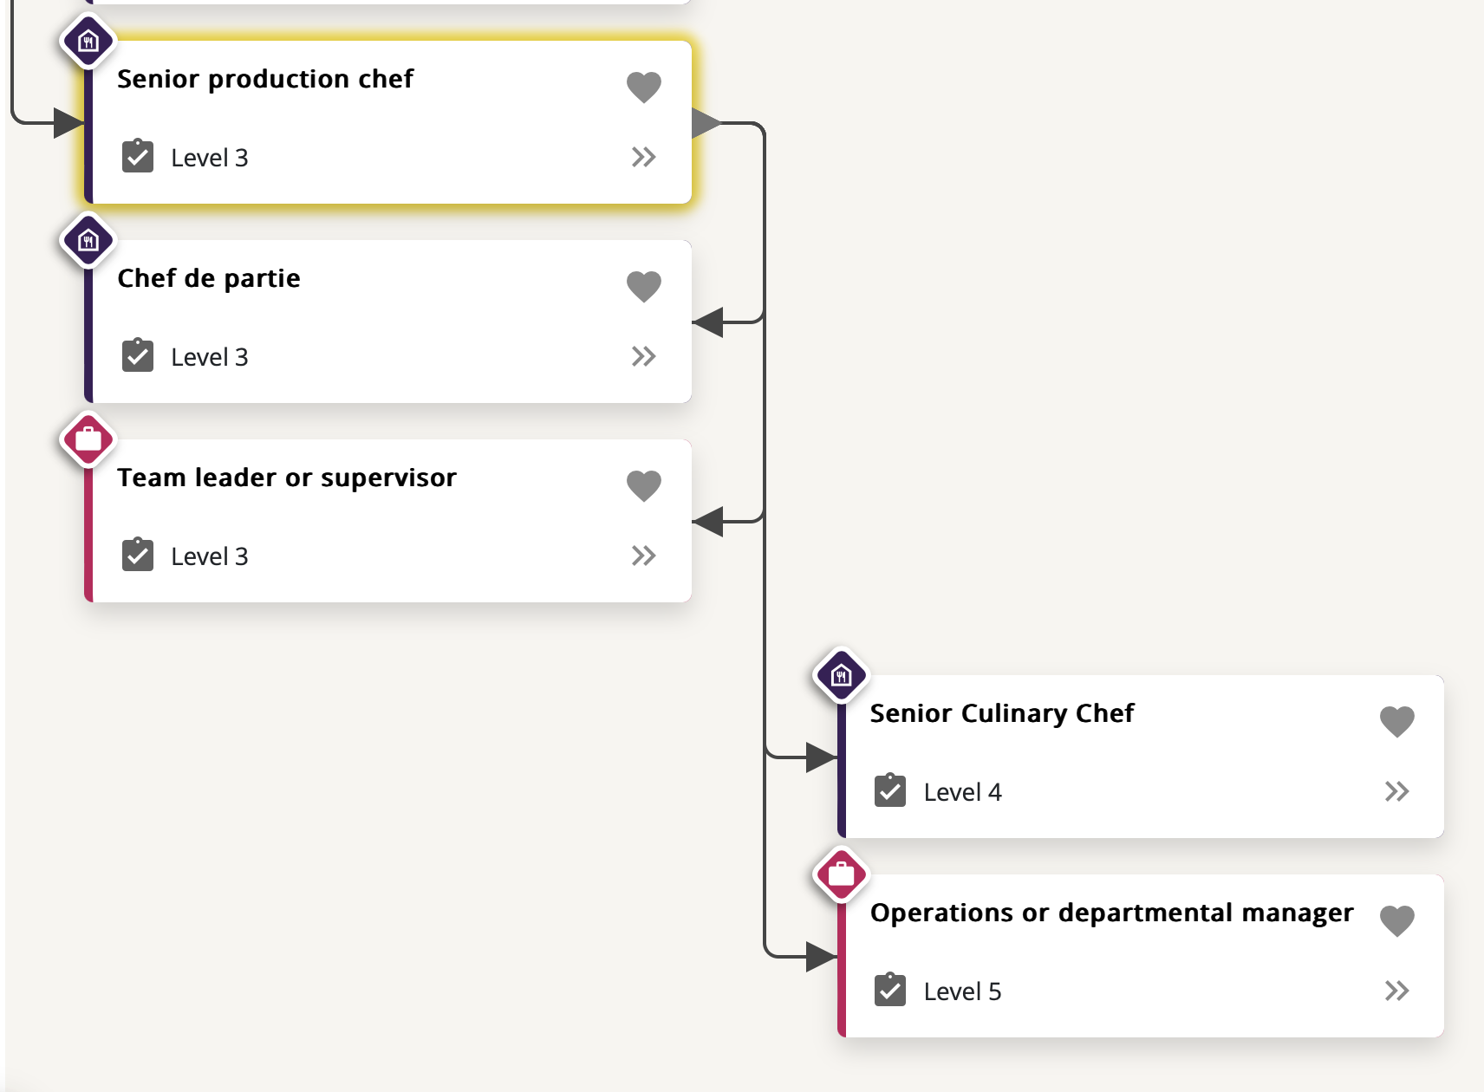Favourite the Senior production chef role
1484x1092 pixels.
click(x=644, y=86)
